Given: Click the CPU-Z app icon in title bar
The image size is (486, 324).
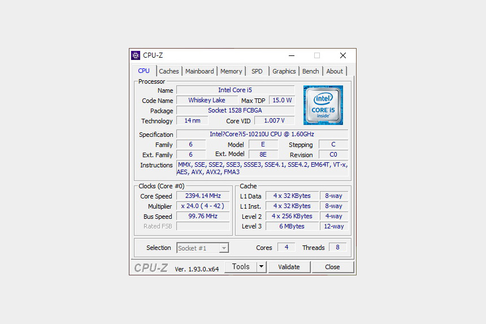Looking at the screenshot, I should point(136,55).
